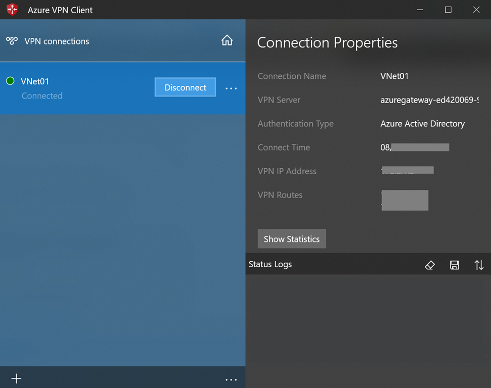Disconnect the VNet01 VPN connection
This screenshot has width=491, height=388.
coord(185,87)
